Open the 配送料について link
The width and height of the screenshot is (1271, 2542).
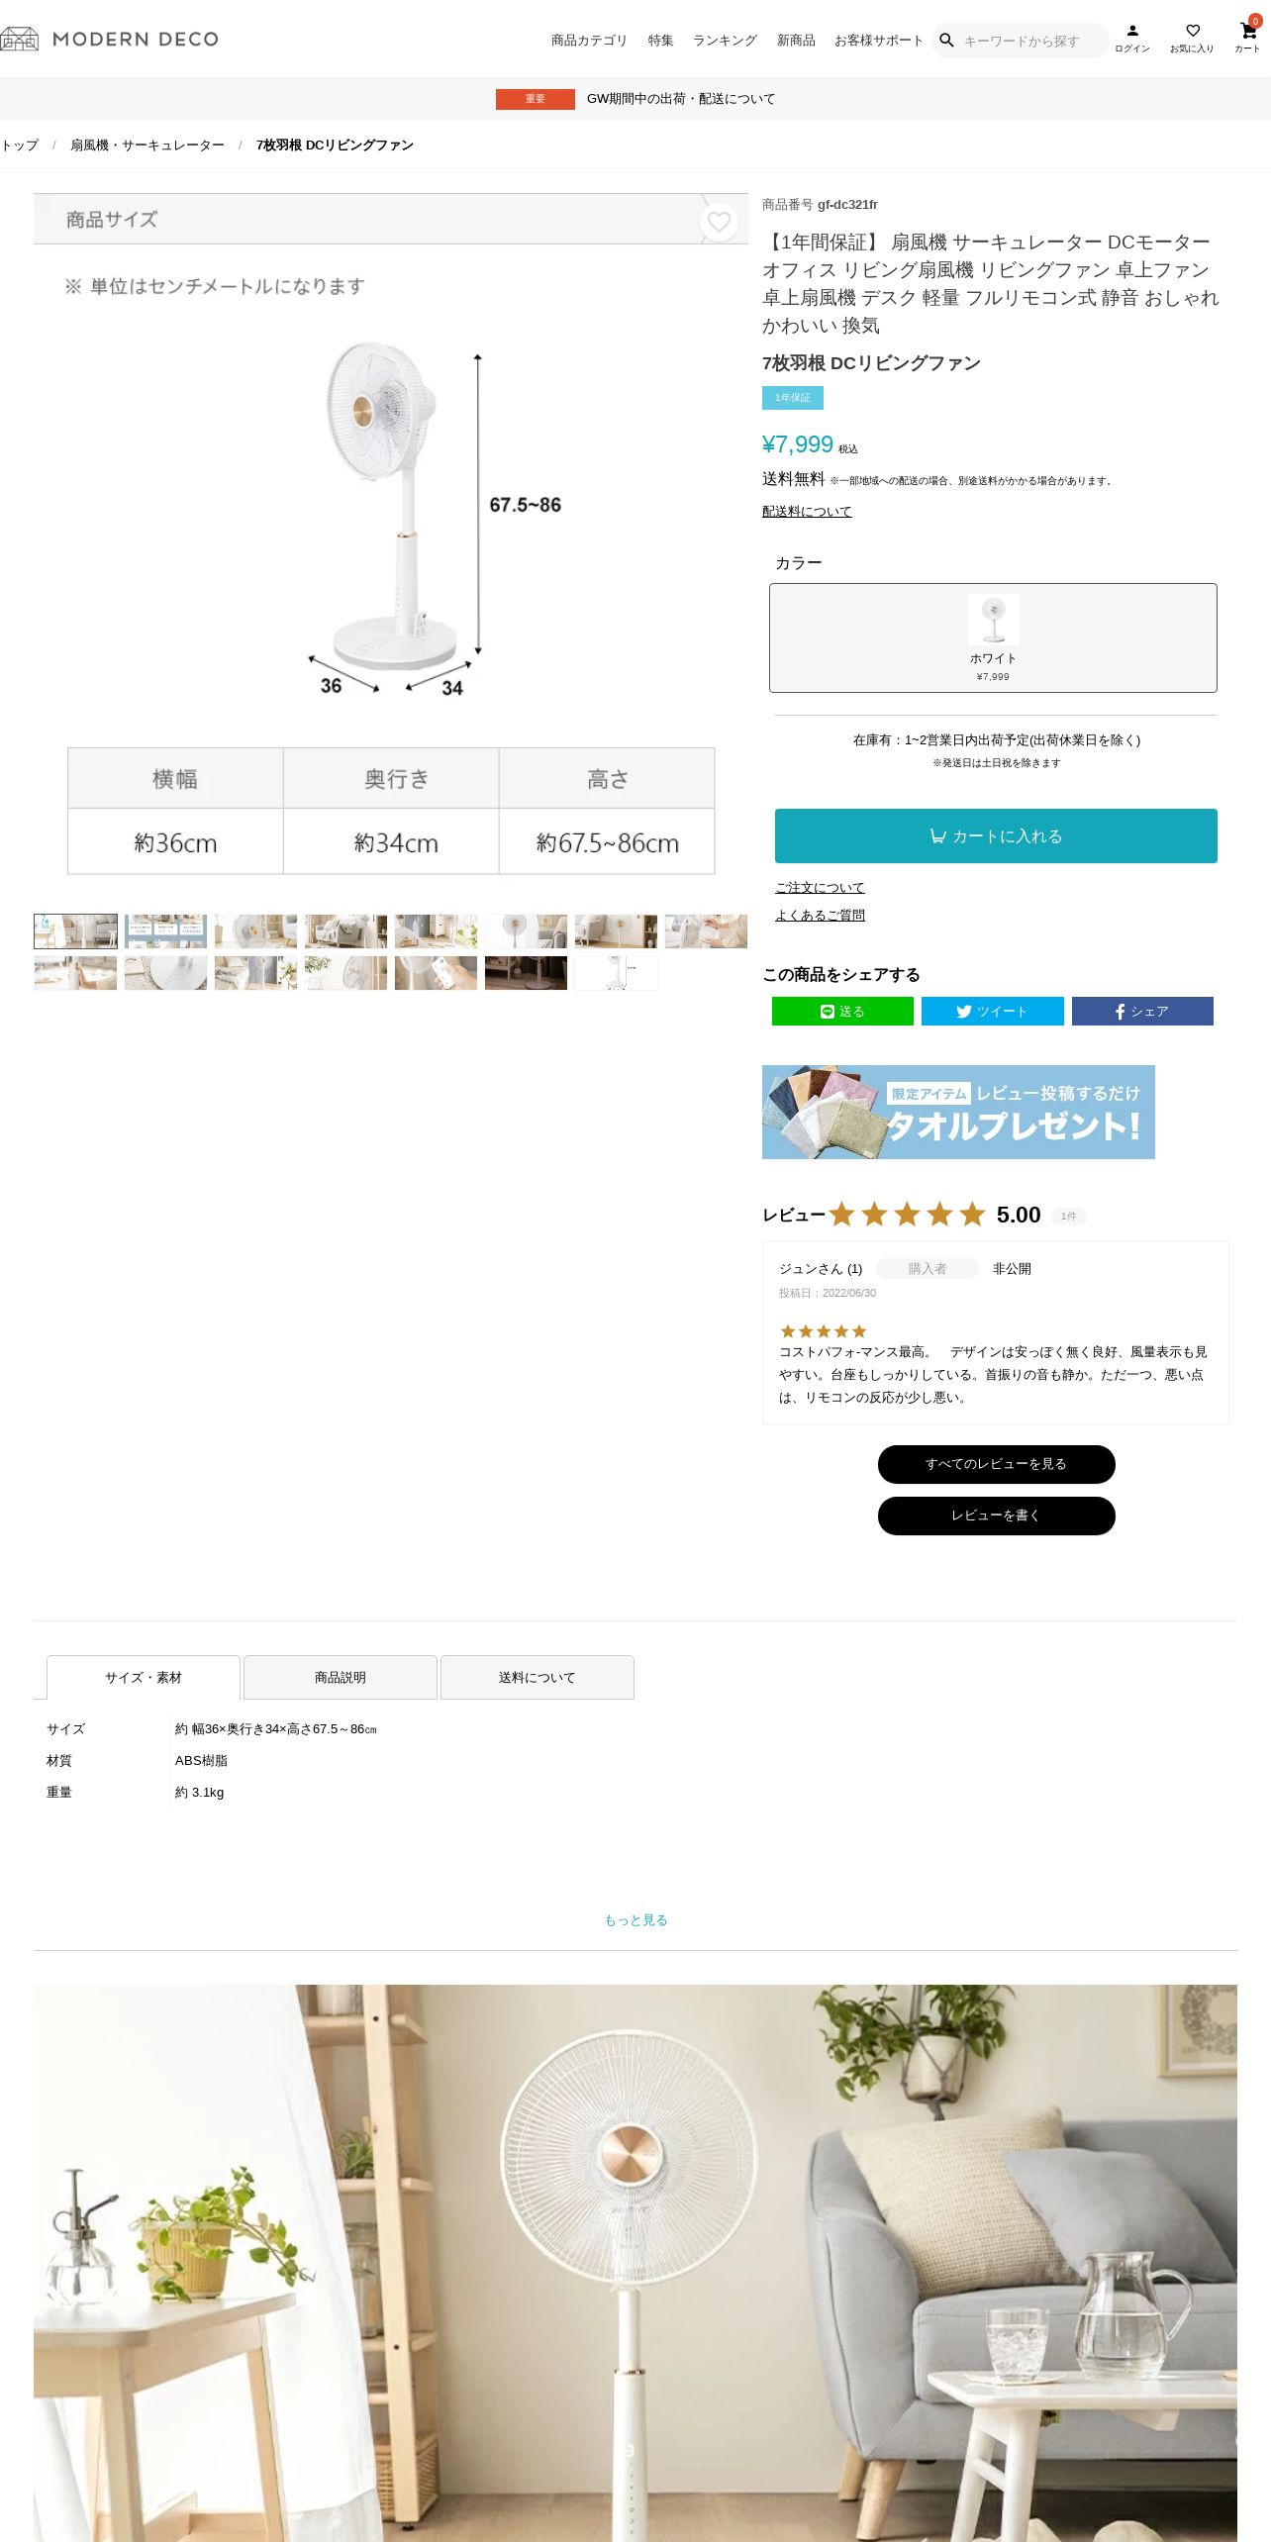807,511
